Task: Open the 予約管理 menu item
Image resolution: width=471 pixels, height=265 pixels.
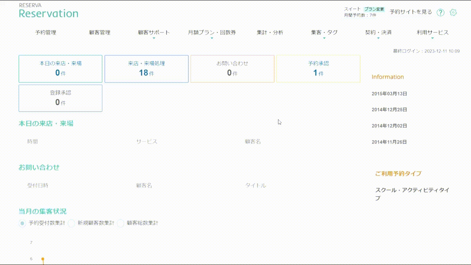Action: (46, 32)
